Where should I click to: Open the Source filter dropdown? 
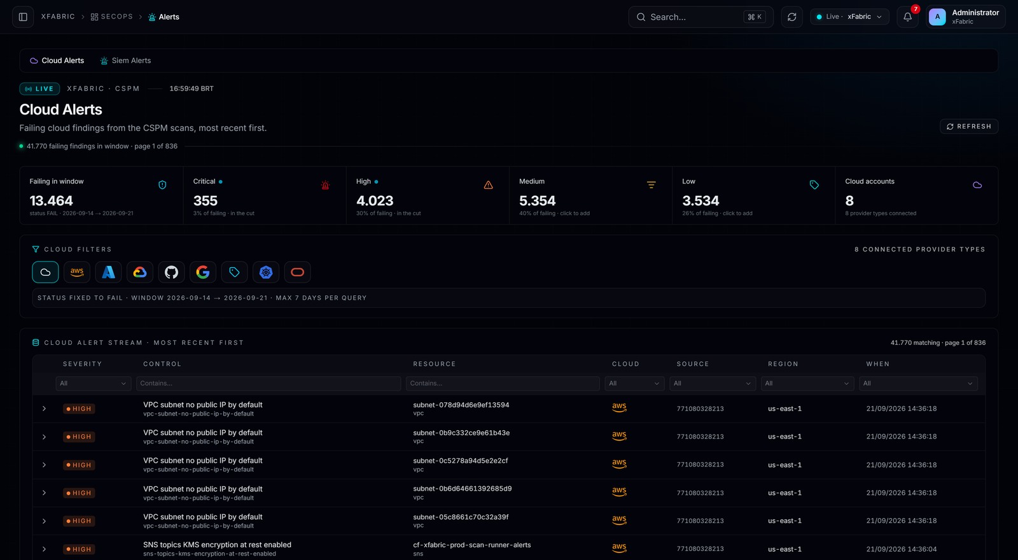(x=713, y=383)
